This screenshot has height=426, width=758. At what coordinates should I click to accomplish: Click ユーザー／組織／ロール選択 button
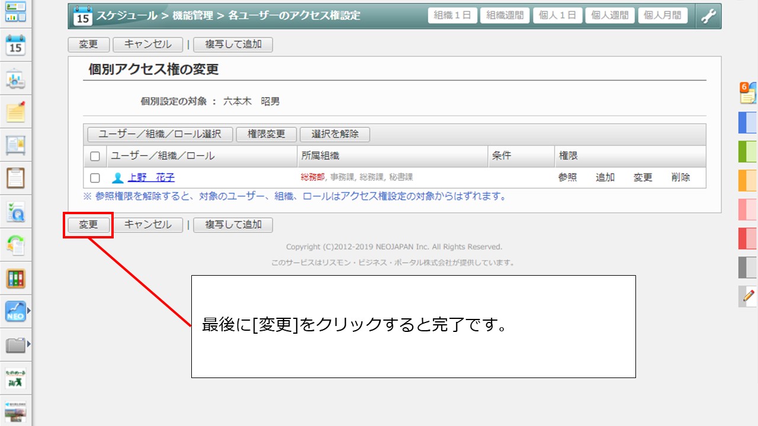[x=160, y=134]
